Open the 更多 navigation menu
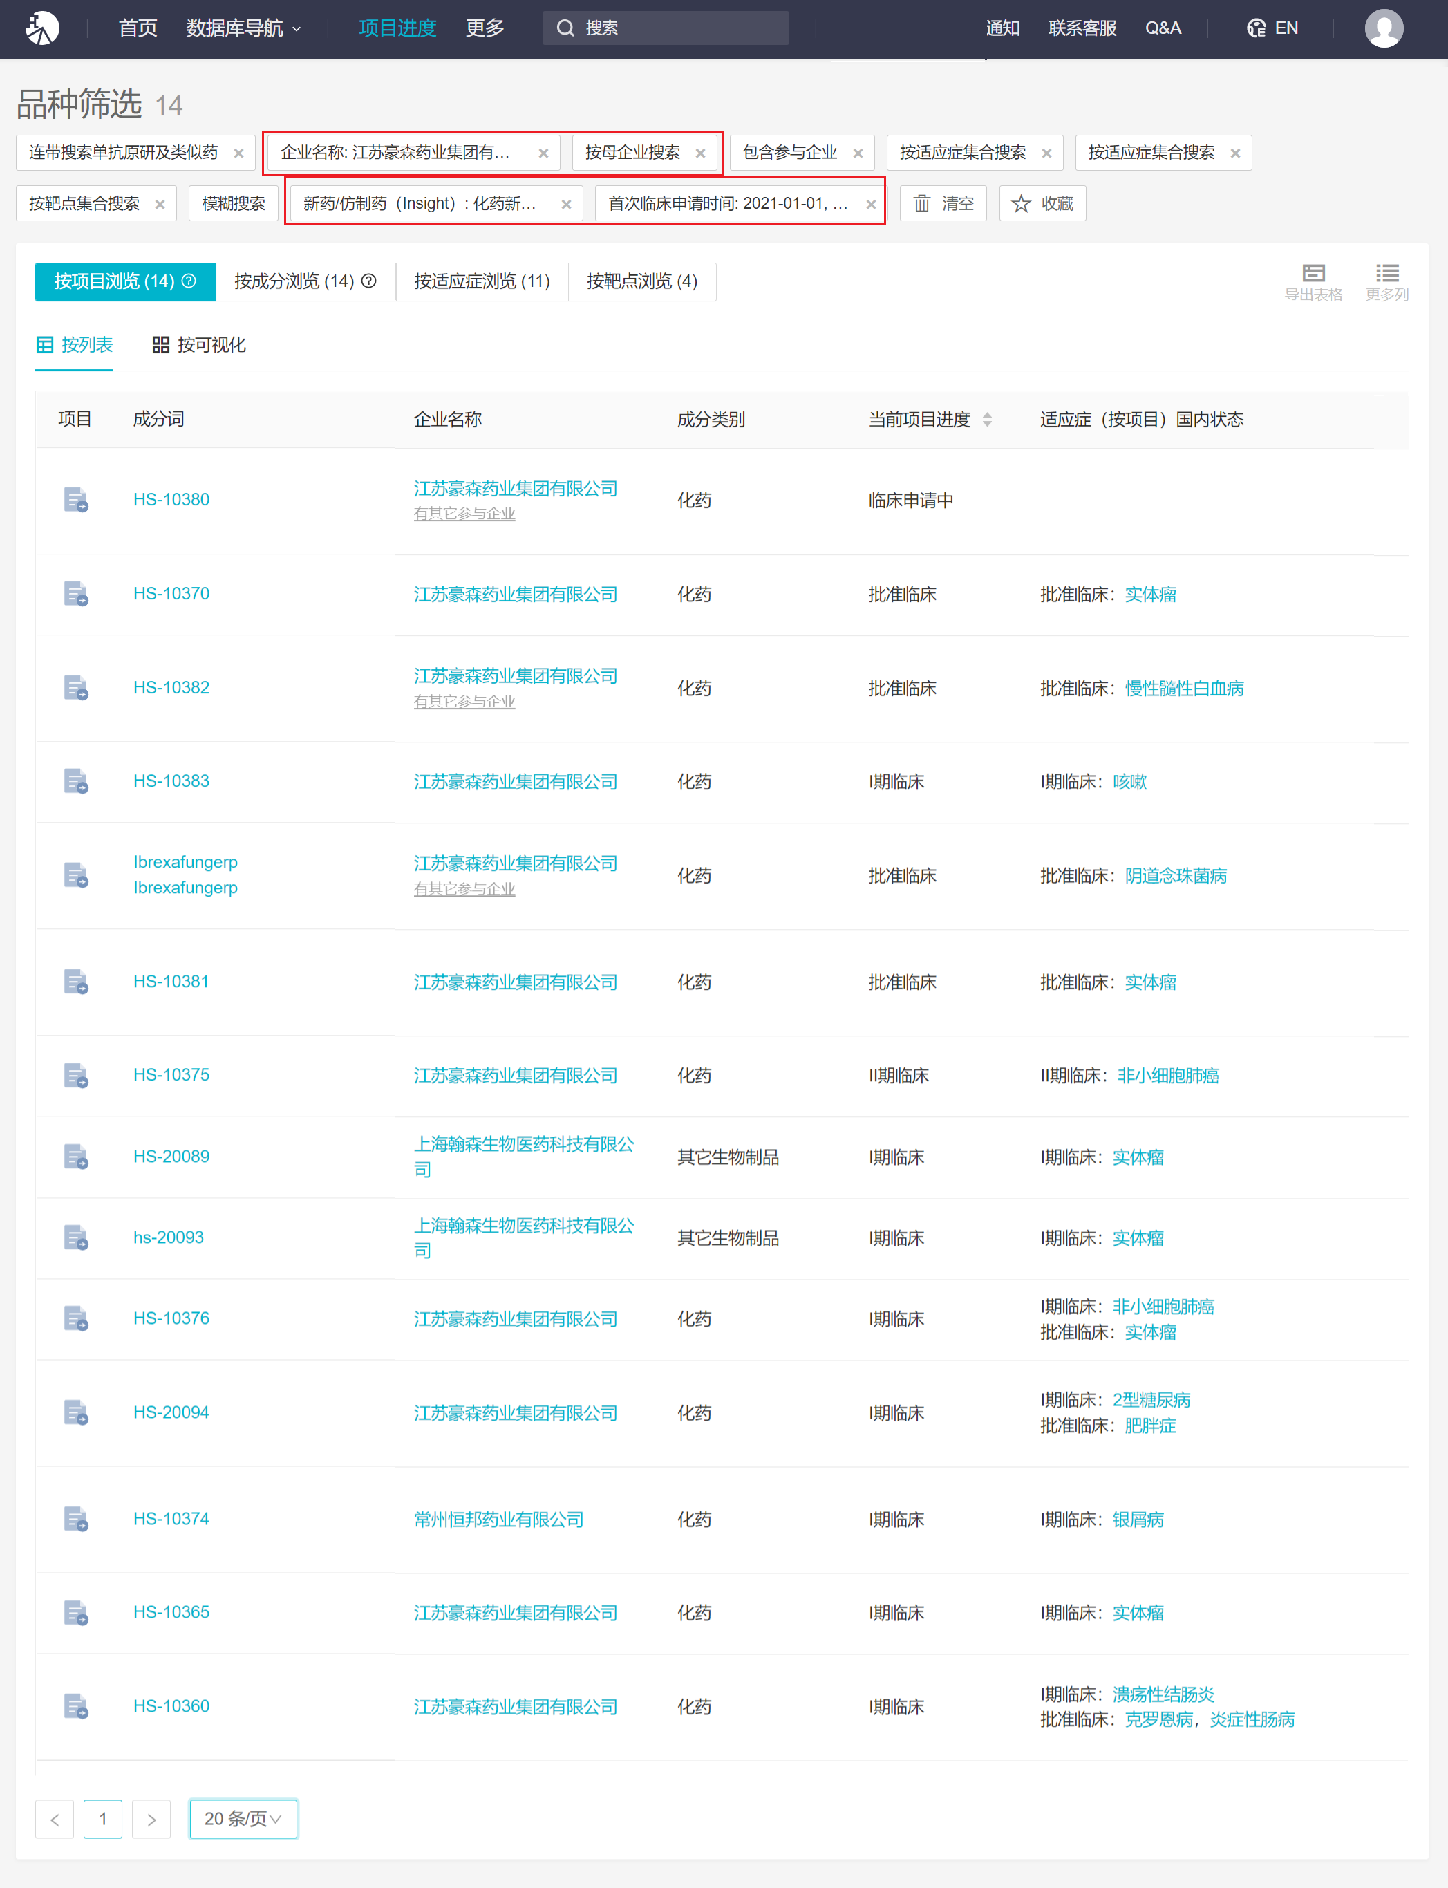 (x=485, y=28)
